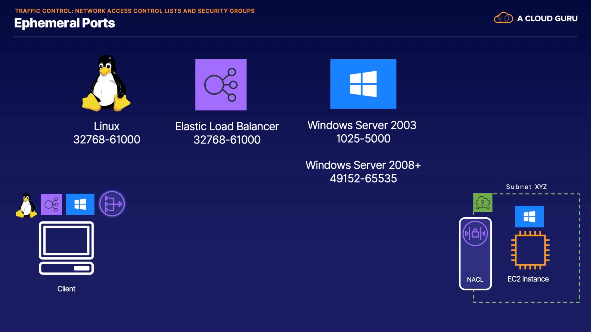
Task: Click the NACL lock circle icon
Action: (475, 234)
